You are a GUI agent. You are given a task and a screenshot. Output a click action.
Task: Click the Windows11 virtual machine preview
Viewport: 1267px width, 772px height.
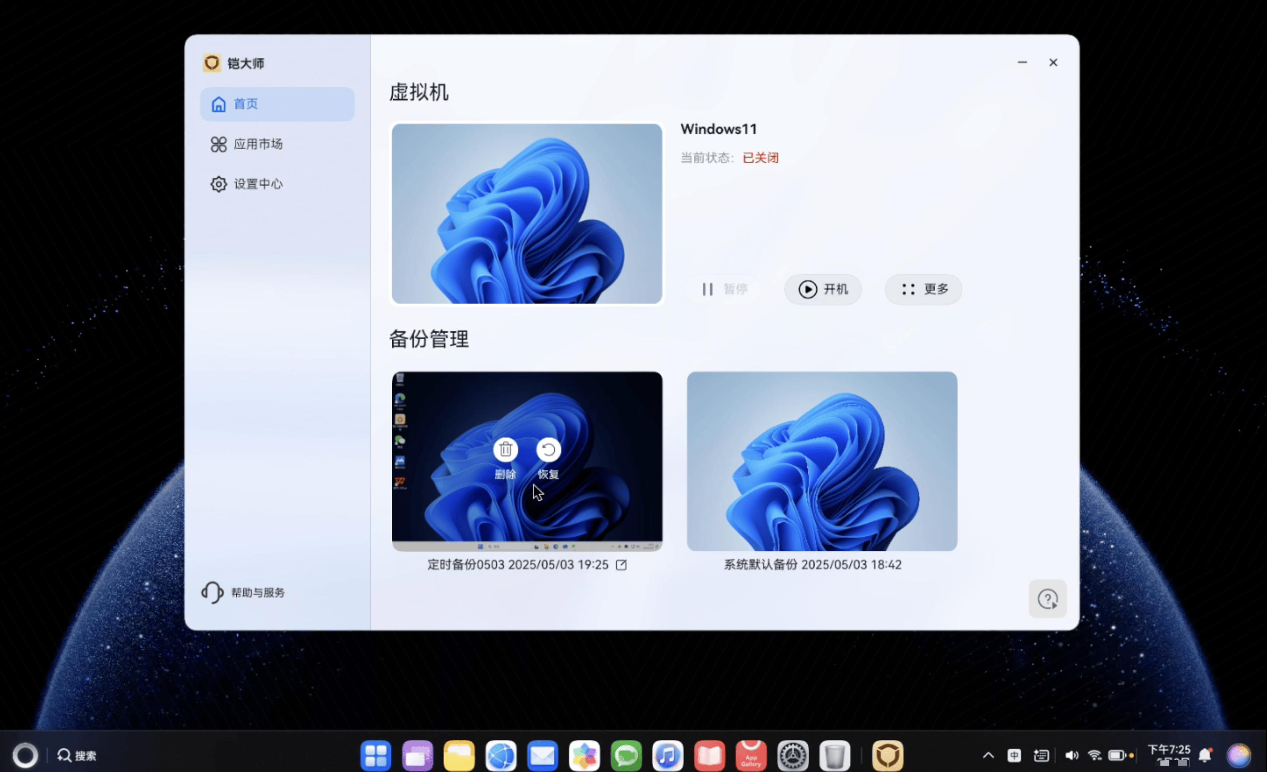click(x=526, y=213)
